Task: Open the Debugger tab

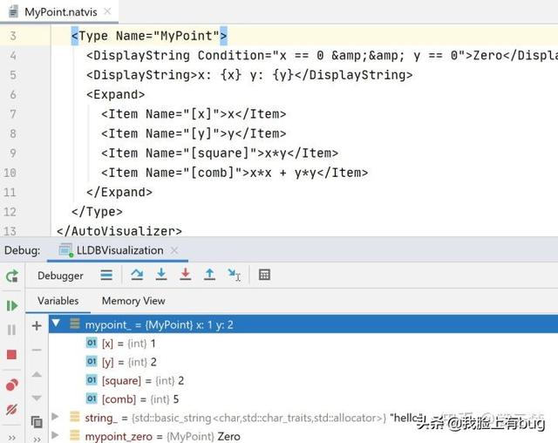Action: coord(60,276)
